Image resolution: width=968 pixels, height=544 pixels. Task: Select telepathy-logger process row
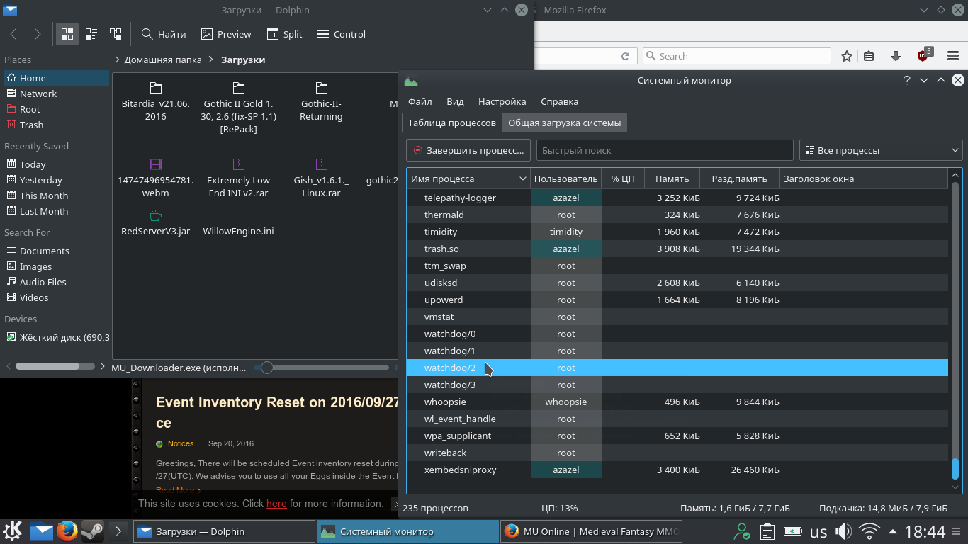677,198
